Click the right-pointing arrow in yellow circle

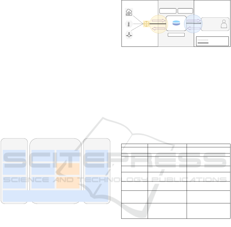click(158, 21)
